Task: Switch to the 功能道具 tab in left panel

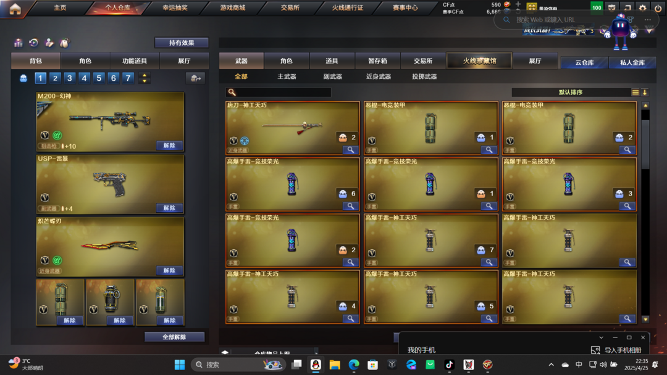Action: tap(135, 60)
